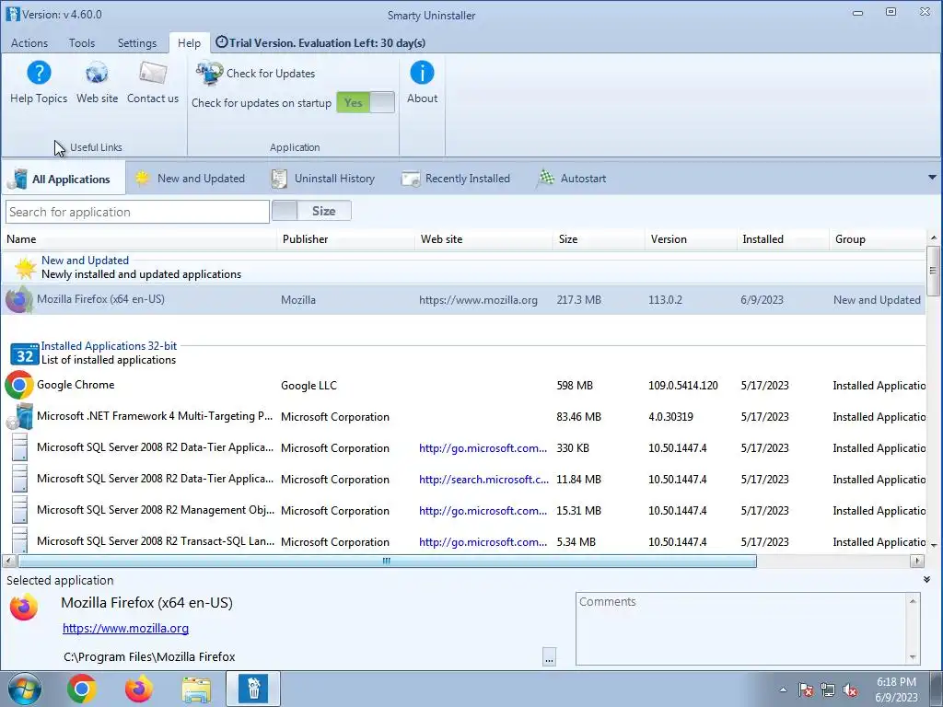Expand the tab strip overflow arrow

932,178
